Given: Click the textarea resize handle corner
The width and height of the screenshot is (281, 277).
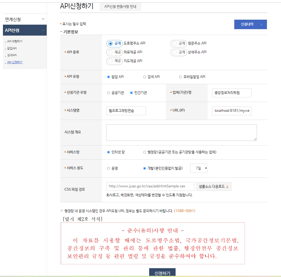Looking at the screenshot, I should (x=255, y=139).
